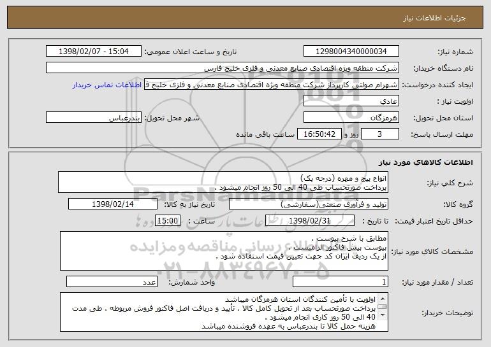Click the delivery city field بندرعباس

point(94,118)
